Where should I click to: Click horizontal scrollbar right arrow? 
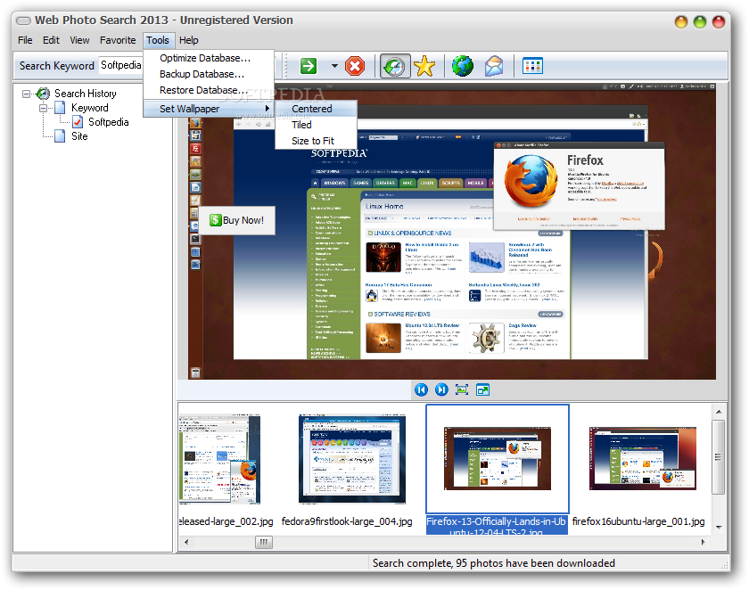pyautogui.click(x=704, y=542)
